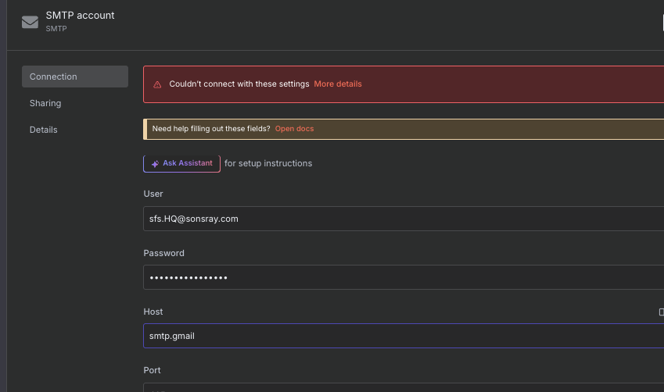Click the Password field label
The height and width of the screenshot is (392, 664).
[x=164, y=253]
